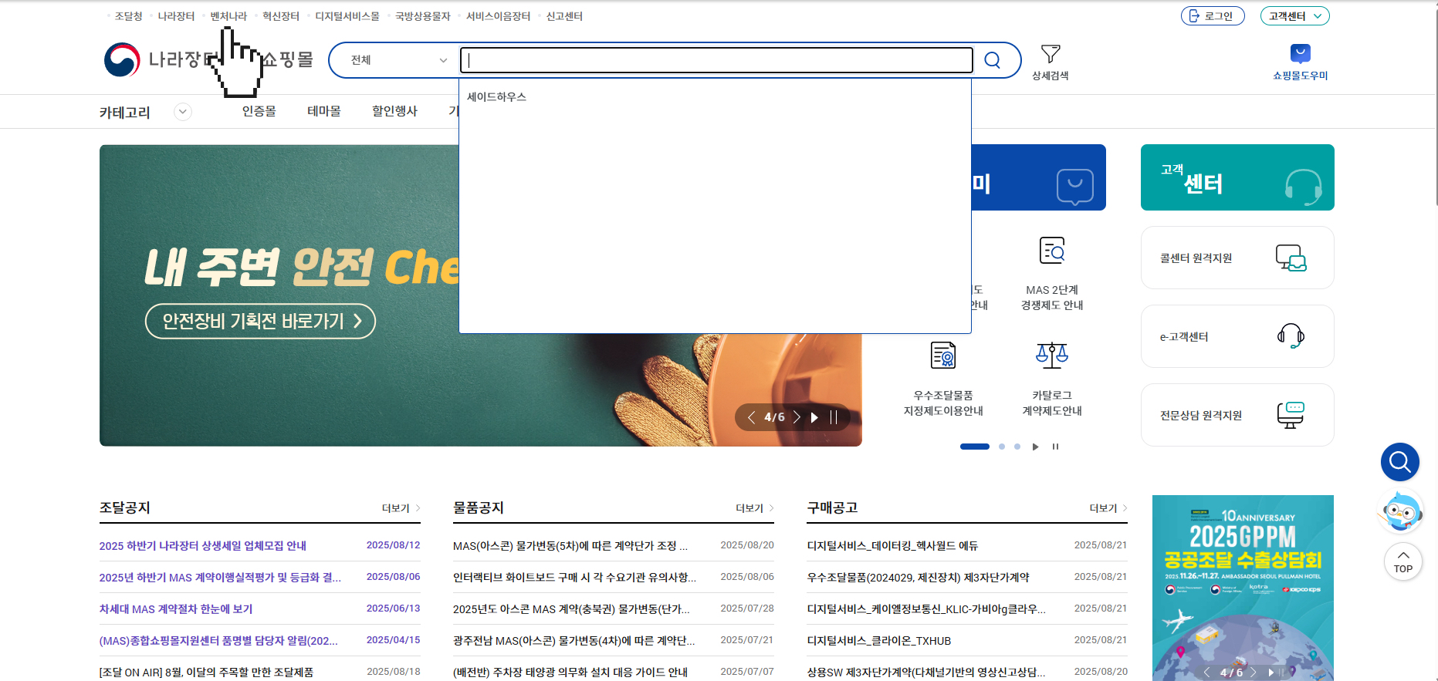Open 물품공지 더보기 link

tap(754, 508)
